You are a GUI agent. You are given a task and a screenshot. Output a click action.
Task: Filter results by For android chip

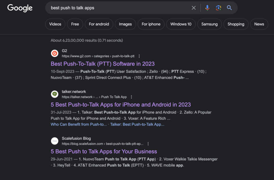click(x=99, y=24)
